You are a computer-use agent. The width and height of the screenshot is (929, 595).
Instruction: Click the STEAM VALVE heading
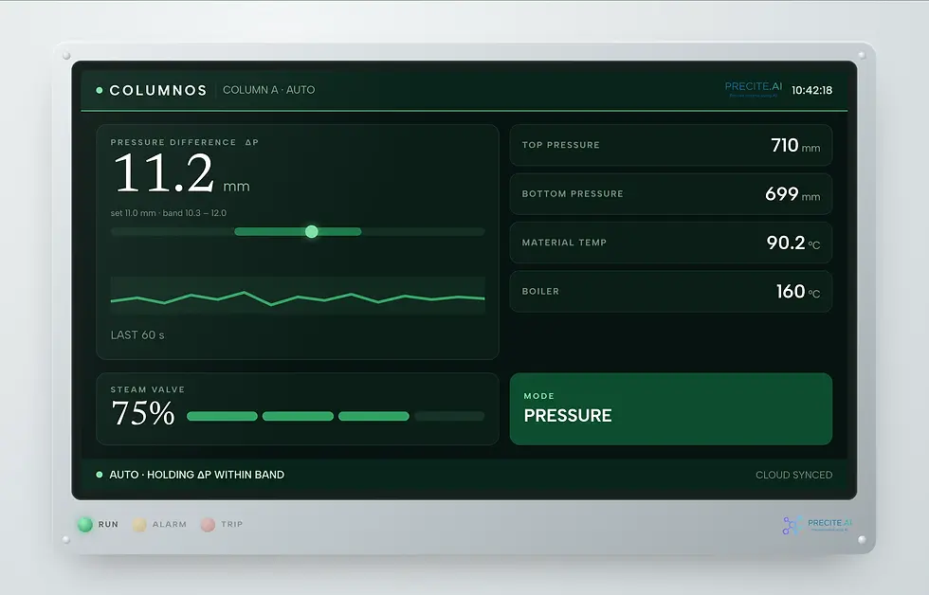click(148, 389)
